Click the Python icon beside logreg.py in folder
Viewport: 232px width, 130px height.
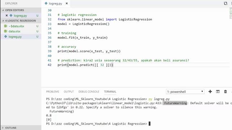point(6,36)
